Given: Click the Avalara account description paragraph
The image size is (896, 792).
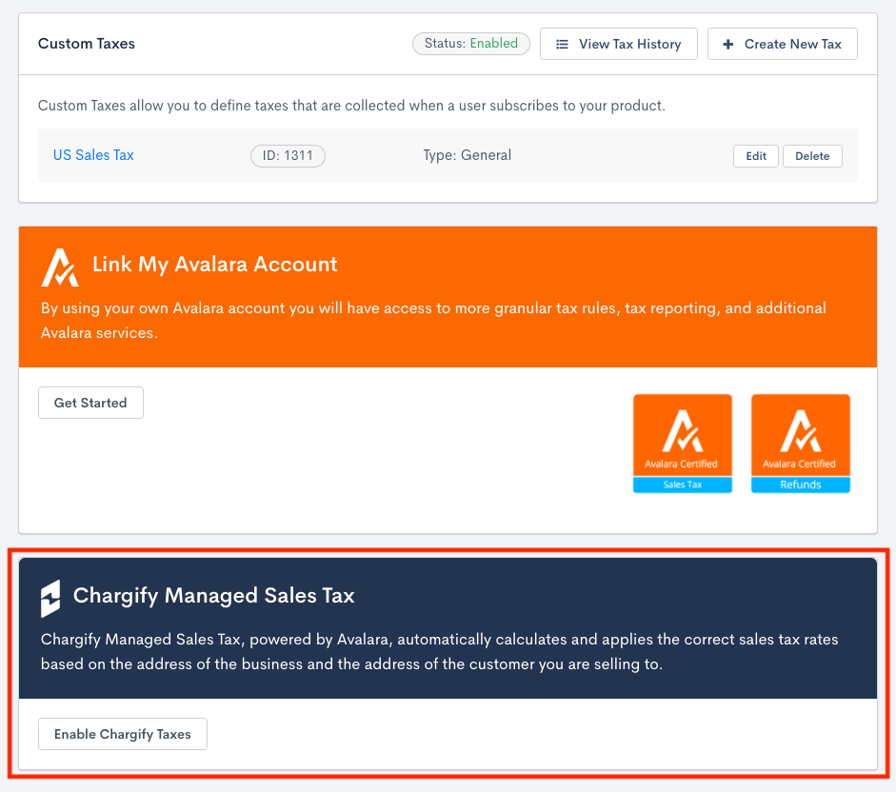Looking at the screenshot, I should pos(433,320).
